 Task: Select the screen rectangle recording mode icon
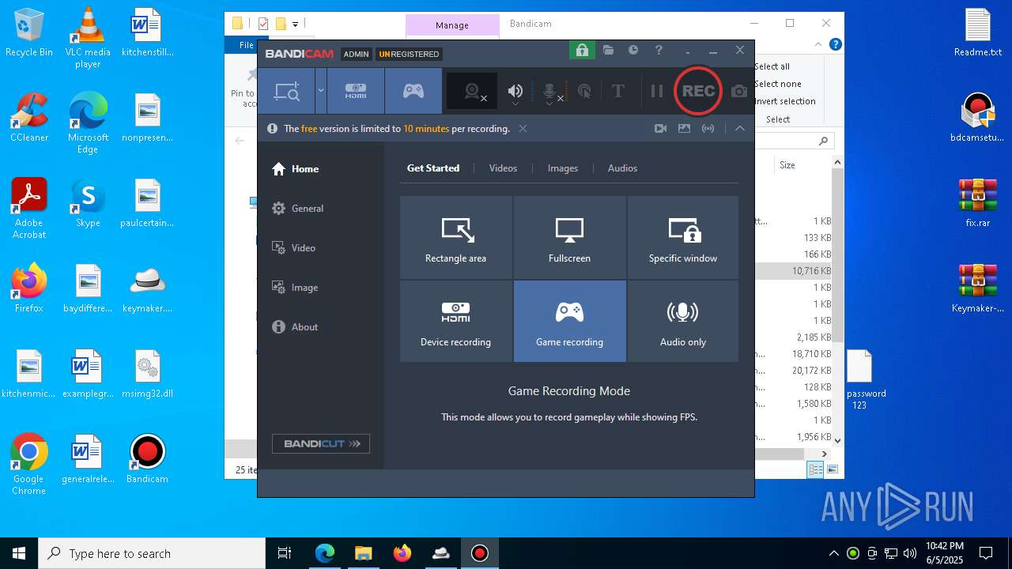(286, 91)
